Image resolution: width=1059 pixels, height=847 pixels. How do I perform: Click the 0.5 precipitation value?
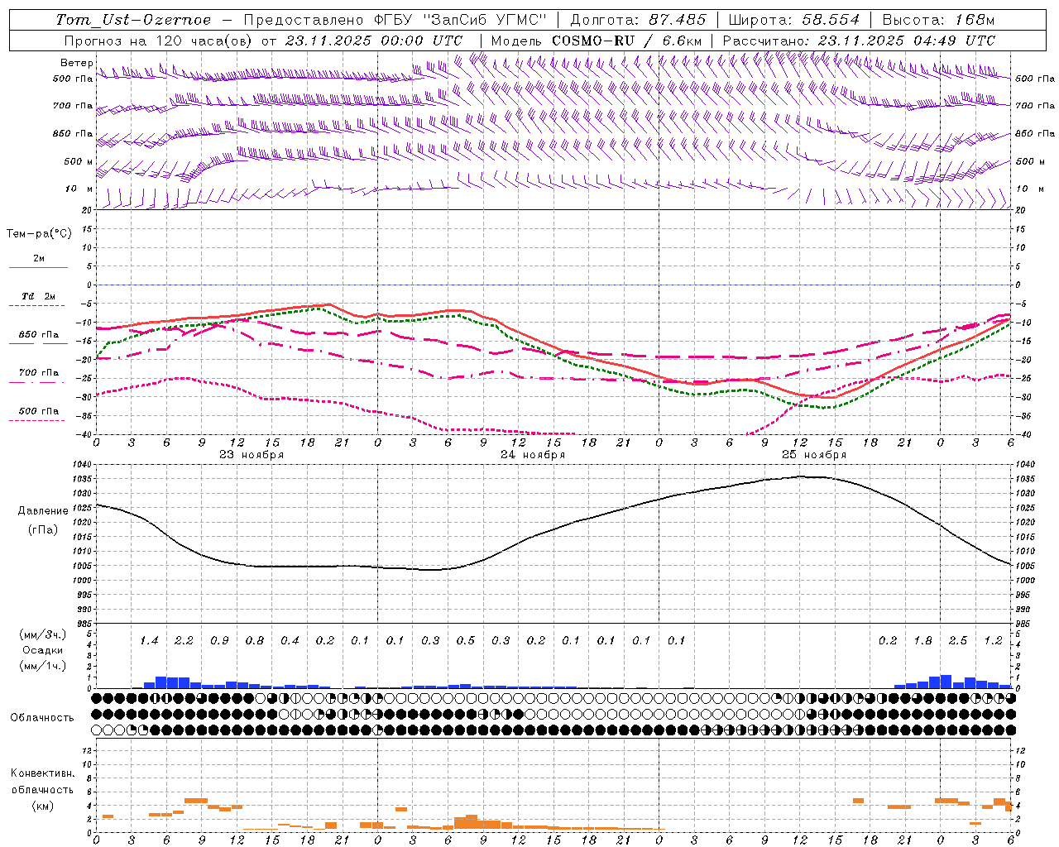point(466,641)
